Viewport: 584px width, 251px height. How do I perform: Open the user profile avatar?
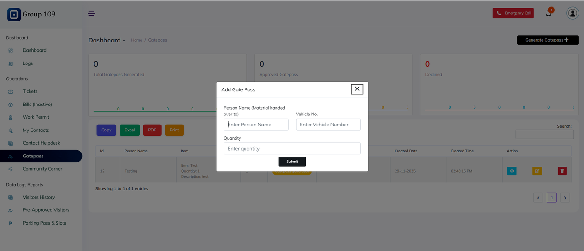572,13
